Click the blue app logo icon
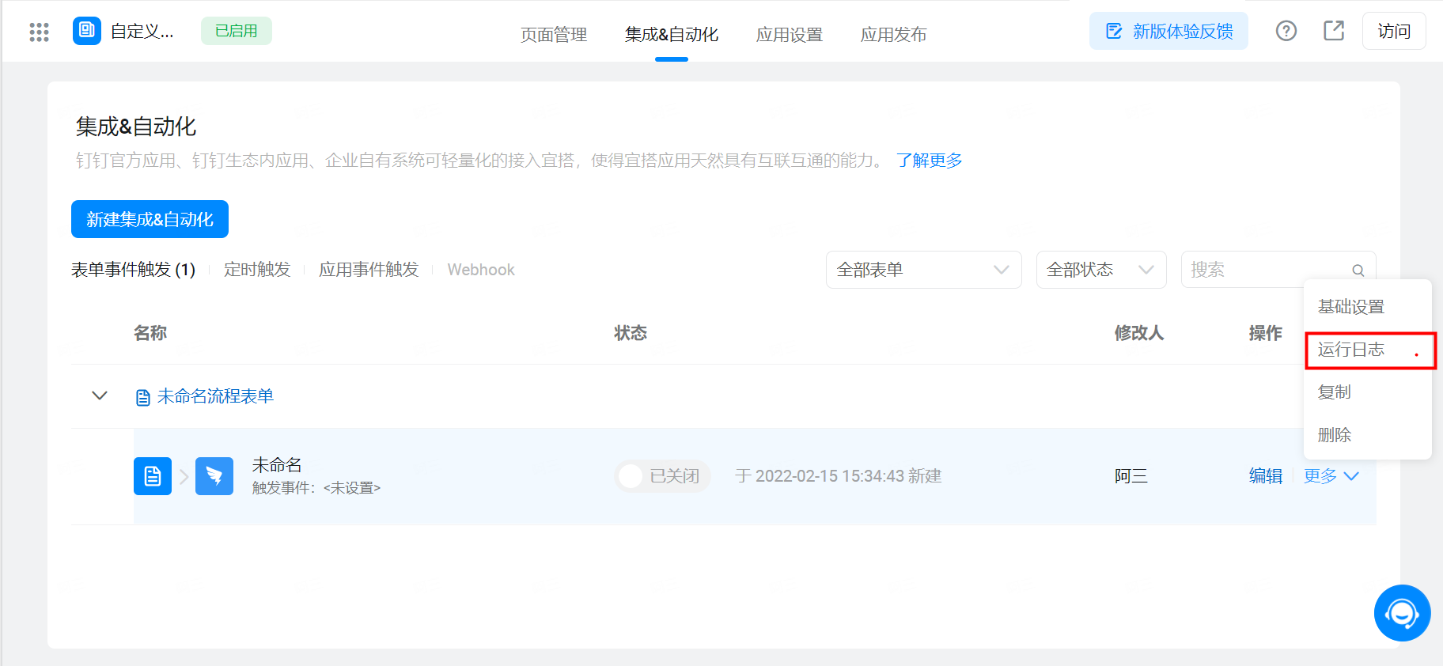Screen dimensions: 1443x666 coord(87,31)
